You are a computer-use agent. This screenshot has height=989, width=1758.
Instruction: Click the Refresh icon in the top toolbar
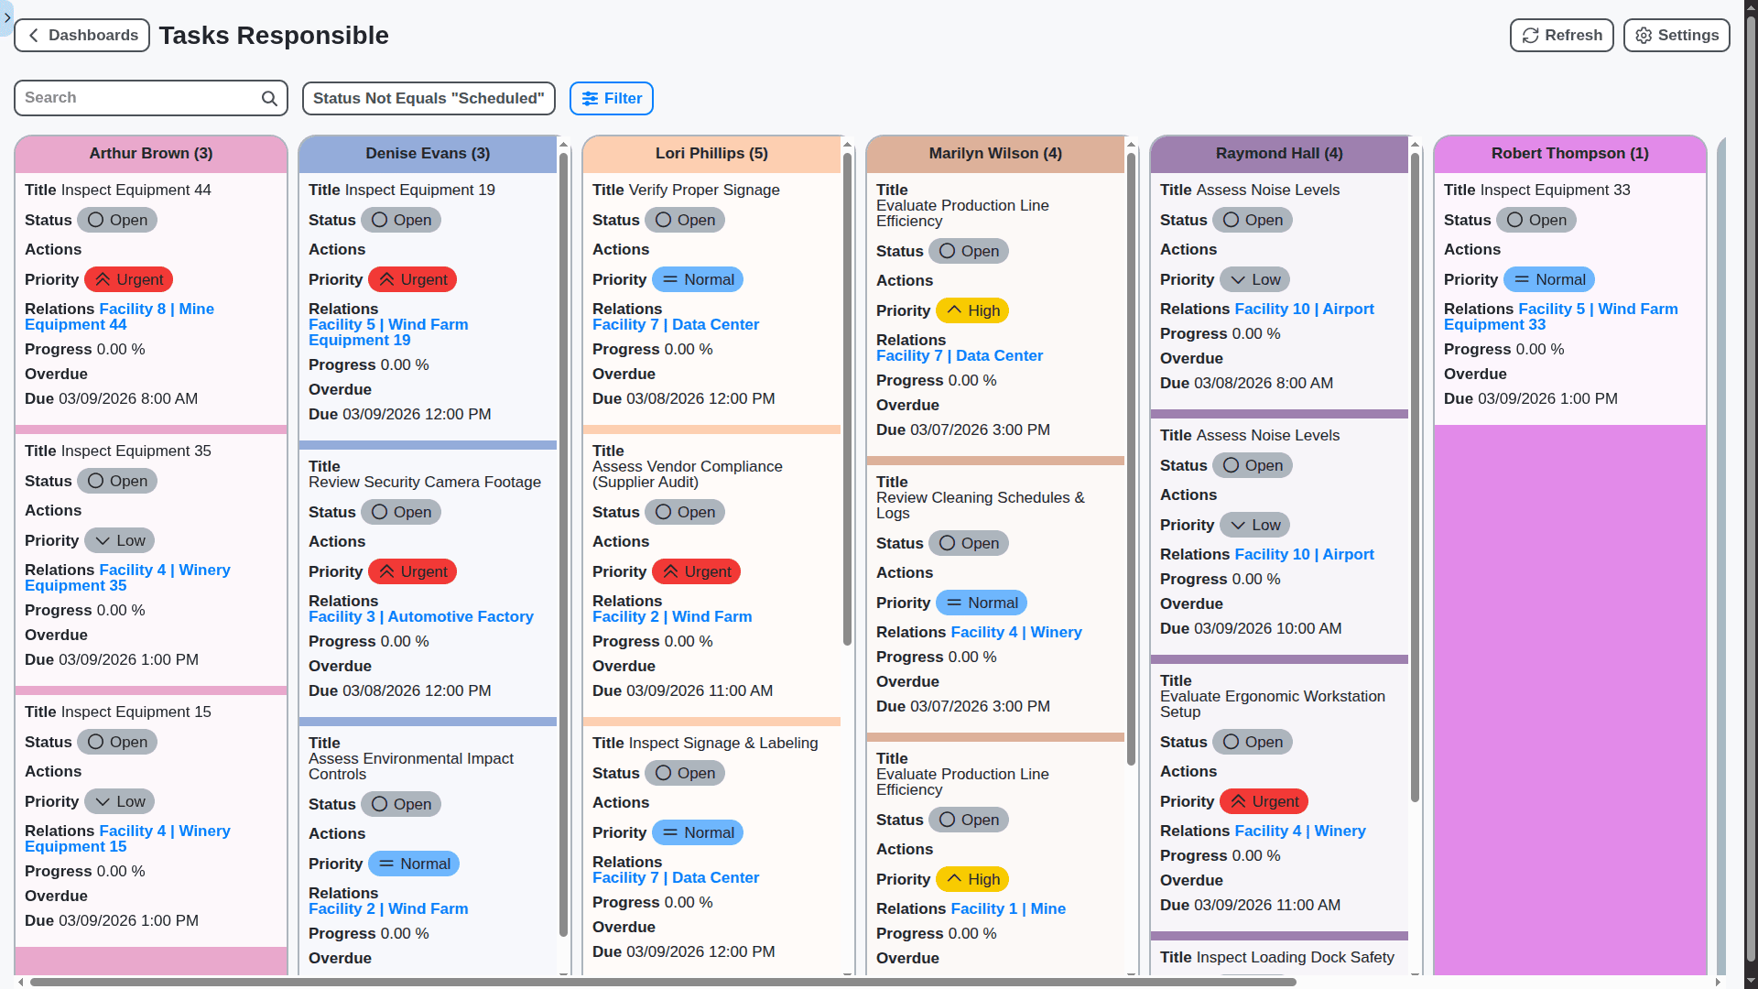pyautogui.click(x=1531, y=35)
